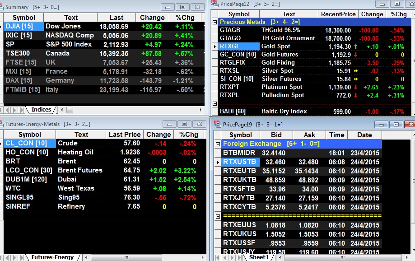Select the %Chg column header in Summary

pyautogui.click(x=185, y=18)
